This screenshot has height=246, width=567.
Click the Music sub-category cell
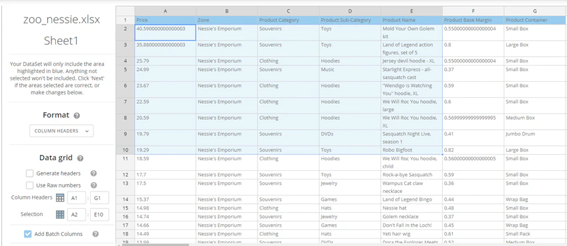[x=350, y=73]
